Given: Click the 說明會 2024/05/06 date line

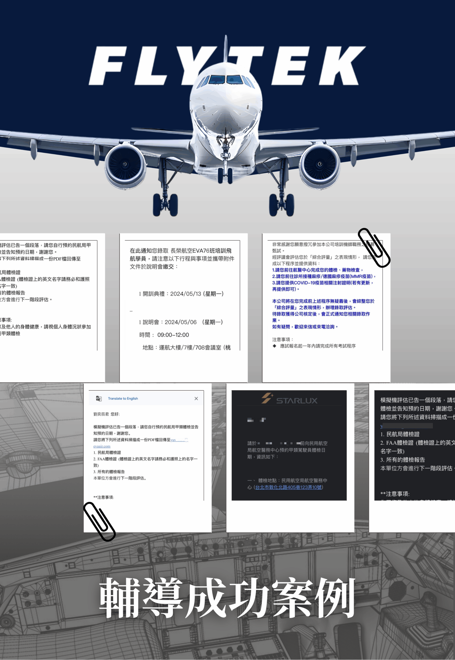Looking at the screenshot, I should [x=181, y=322].
